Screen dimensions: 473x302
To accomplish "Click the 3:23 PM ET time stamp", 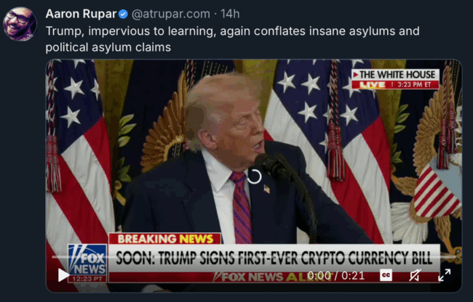I will [414, 85].
